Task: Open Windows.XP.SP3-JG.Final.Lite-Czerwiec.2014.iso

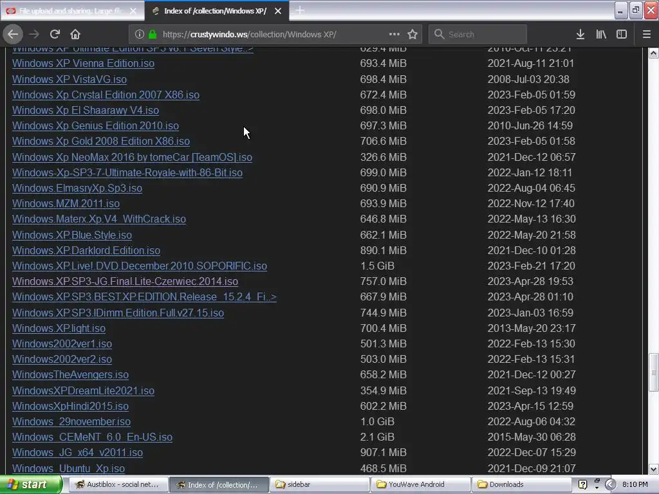Action: coord(125,282)
